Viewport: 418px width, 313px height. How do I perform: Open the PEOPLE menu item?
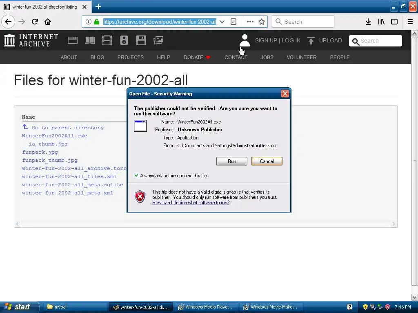click(340, 57)
